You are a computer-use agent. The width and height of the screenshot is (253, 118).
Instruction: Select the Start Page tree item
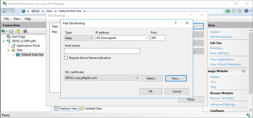pyautogui.click(x=18, y=36)
